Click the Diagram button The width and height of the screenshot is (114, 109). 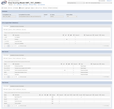[x=28, y=8]
